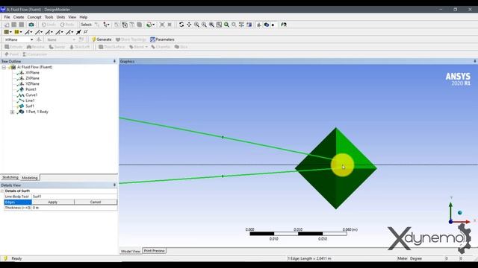Screen dimensions: 478x268
Task: Click the Meter unit in status bar
Action: coord(403,258)
